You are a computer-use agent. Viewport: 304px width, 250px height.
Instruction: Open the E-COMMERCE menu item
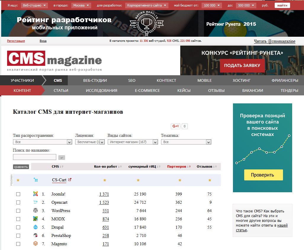pyautogui.click(x=147, y=91)
